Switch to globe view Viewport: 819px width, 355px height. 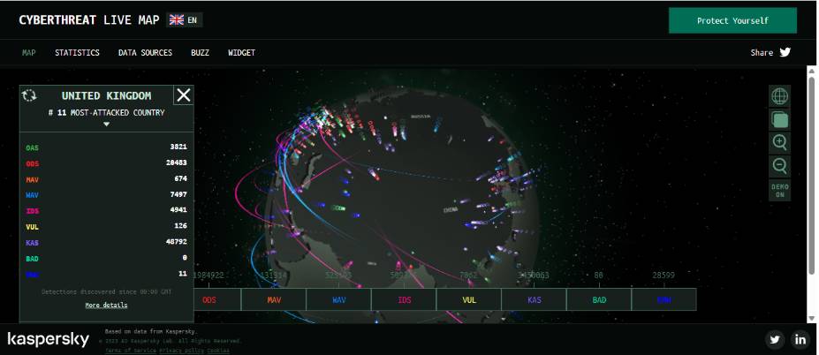click(x=779, y=96)
